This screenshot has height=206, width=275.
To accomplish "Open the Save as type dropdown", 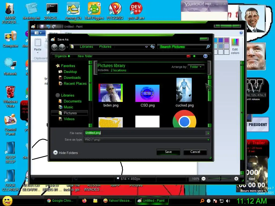I will pos(147,139).
